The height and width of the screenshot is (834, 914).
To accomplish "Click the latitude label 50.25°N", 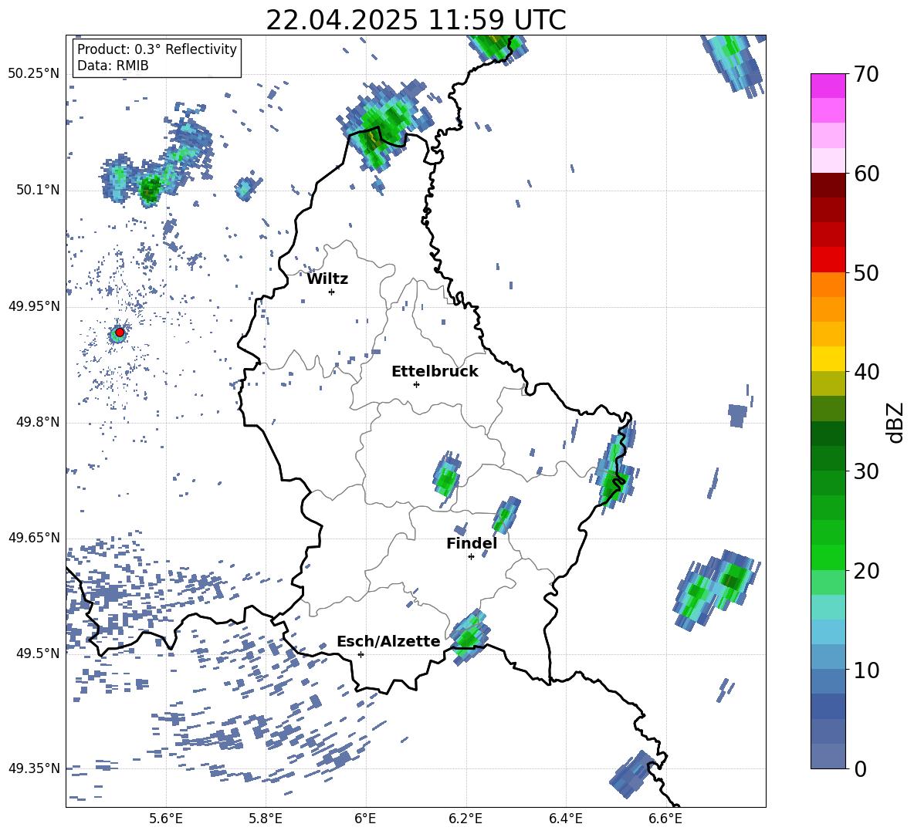I will coord(35,74).
